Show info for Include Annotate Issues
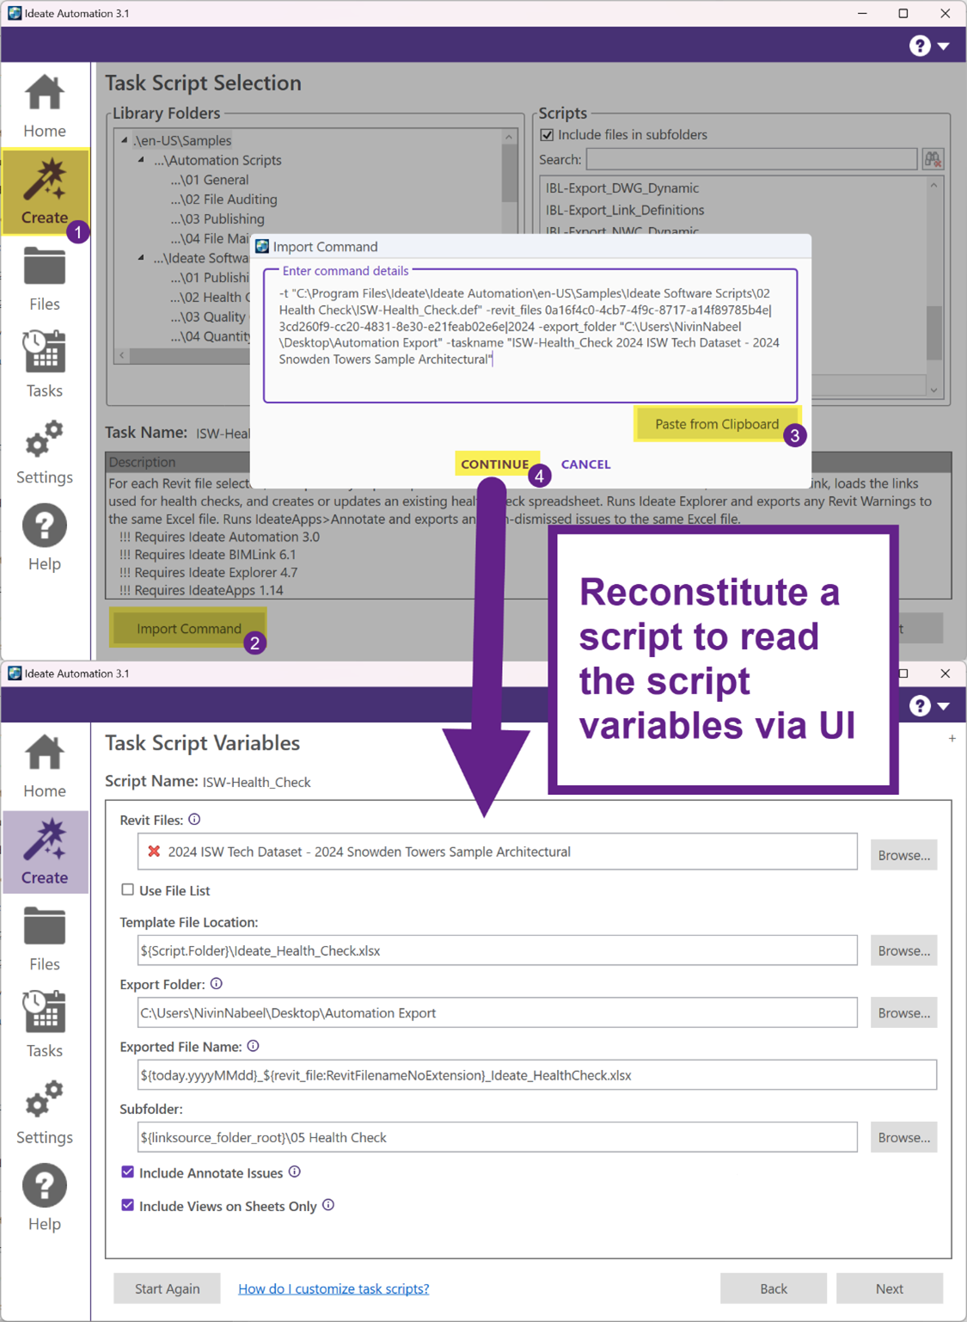 pyautogui.click(x=294, y=1171)
